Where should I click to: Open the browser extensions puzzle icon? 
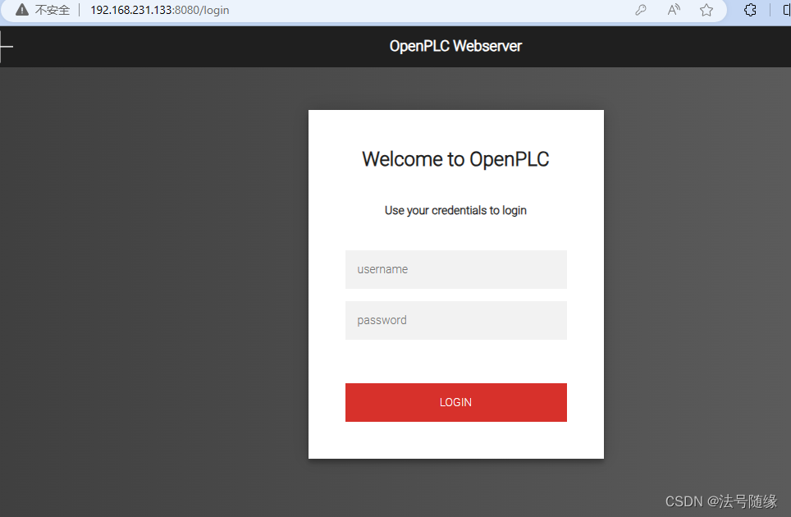point(750,10)
